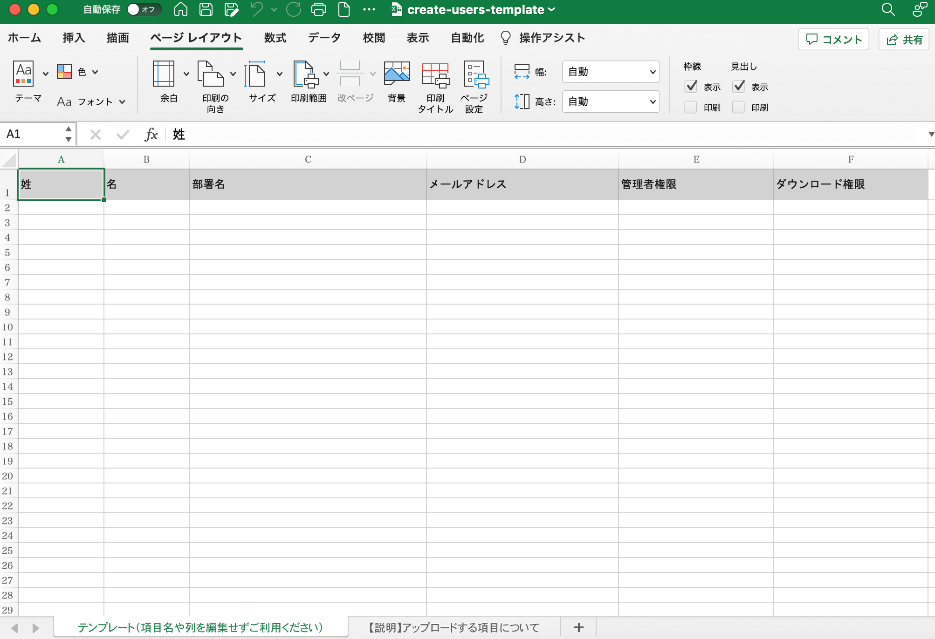Click the print icon in title bar
Image resolution: width=935 pixels, height=639 pixels.
(x=319, y=9)
